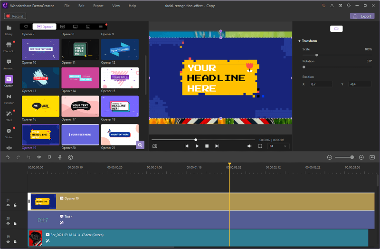Screen dimensions: 380x249
Task: Select the Opener 16 yellow template
Action: [x=40, y=106]
